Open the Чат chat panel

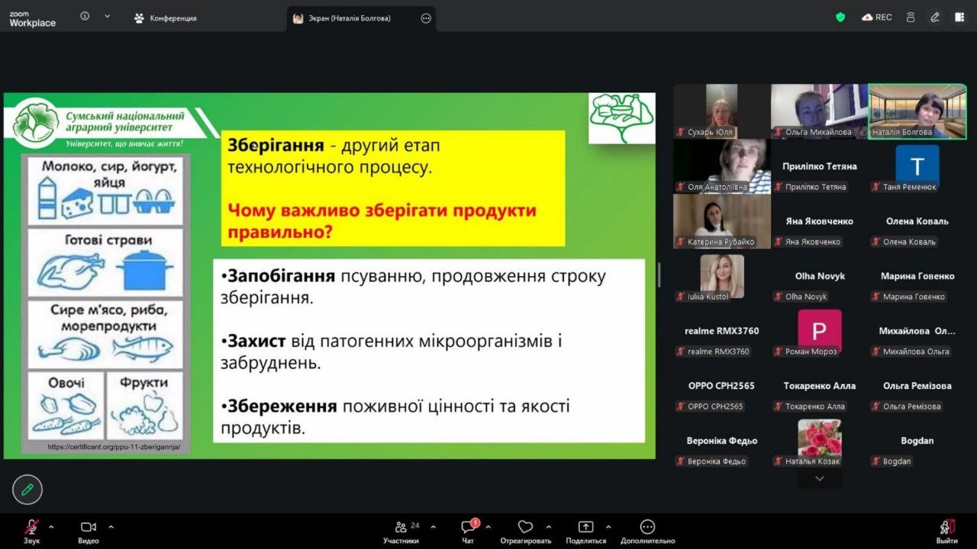click(468, 527)
